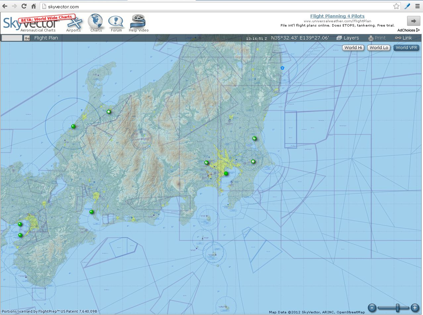Image resolution: width=423 pixels, height=315 pixels.
Task: Click the zoom out minus button
Action: [x=372, y=308]
